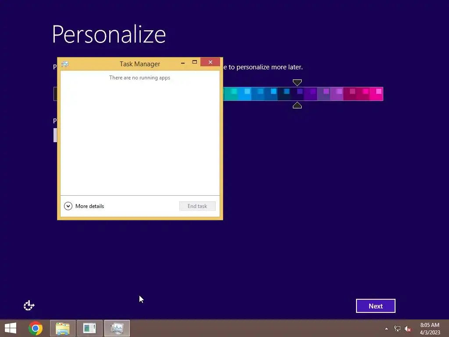Select the Task Manager taskbar button

pyautogui.click(x=117, y=328)
